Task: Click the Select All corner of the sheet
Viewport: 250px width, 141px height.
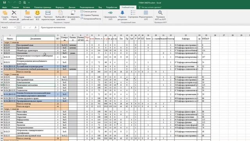Action: [2, 35]
